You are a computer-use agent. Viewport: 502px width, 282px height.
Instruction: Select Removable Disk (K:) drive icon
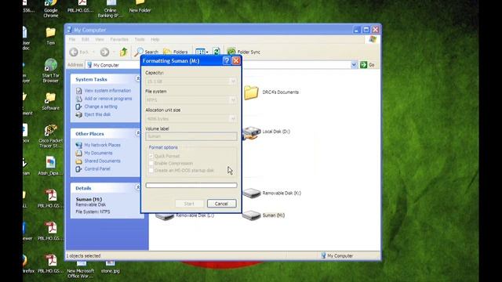point(252,193)
